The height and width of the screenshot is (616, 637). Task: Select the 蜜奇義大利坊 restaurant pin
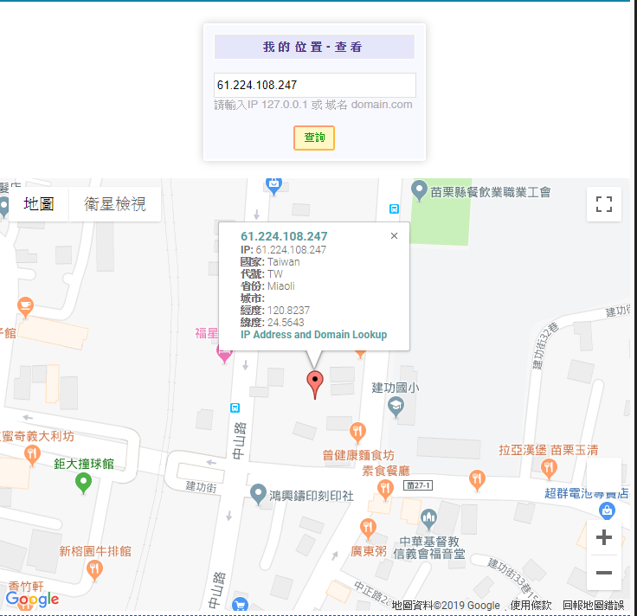[x=32, y=455]
